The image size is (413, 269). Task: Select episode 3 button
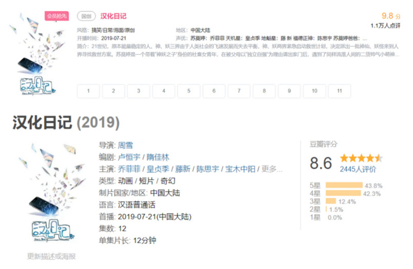pyautogui.click(x=139, y=91)
